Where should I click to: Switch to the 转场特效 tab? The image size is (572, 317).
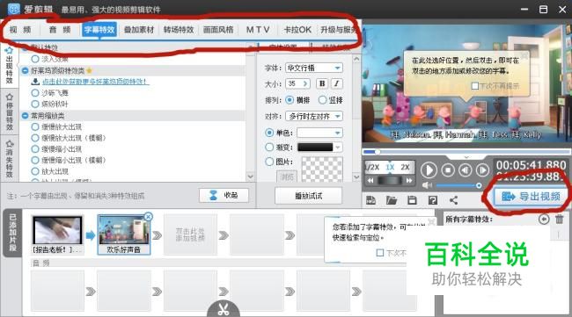pos(179,30)
